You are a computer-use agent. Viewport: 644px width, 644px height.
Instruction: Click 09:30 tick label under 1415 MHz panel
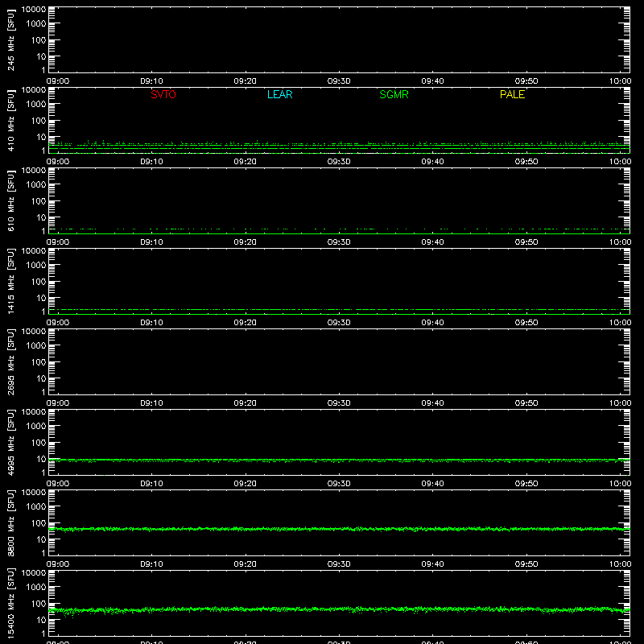(339, 323)
